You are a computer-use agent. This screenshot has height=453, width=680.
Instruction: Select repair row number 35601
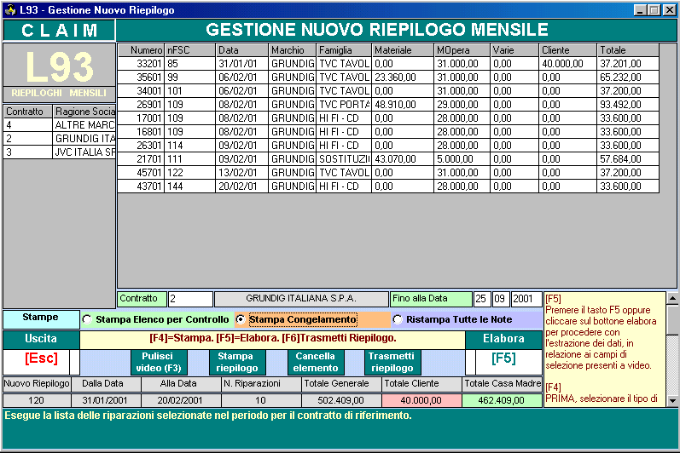pos(388,77)
